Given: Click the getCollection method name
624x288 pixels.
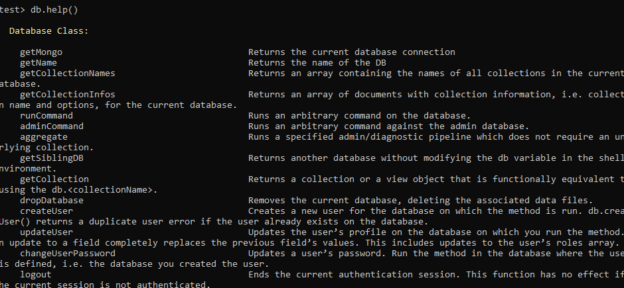Looking at the screenshot, I should click(54, 179).
